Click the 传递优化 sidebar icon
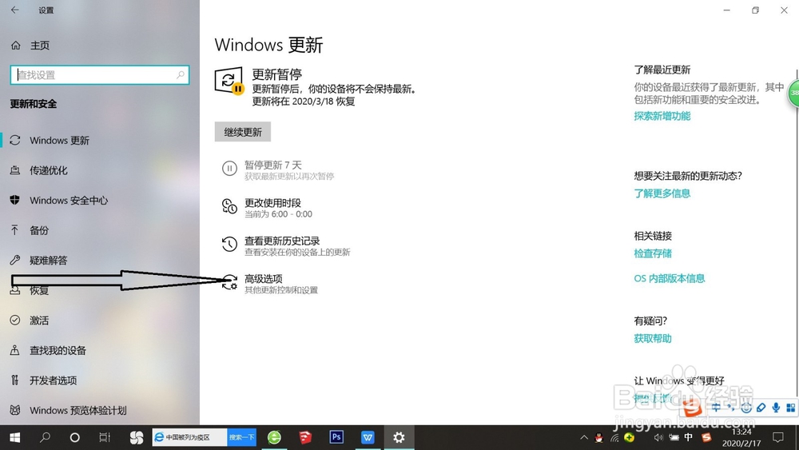Viewport: 799px width, 450px height. tap(14, 170)
